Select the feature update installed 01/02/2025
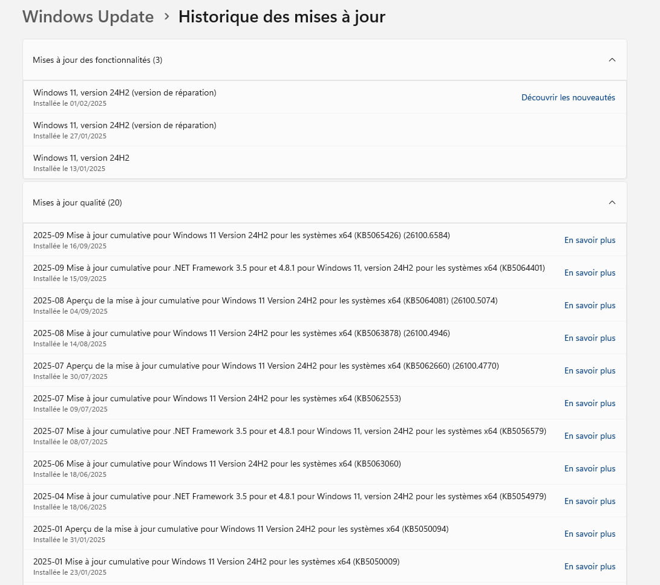660x585 pixels. (324, 97)
